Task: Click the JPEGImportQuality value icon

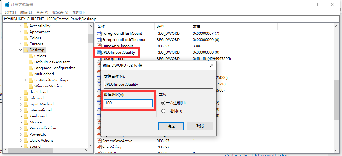Action: [x=99, y=52]
